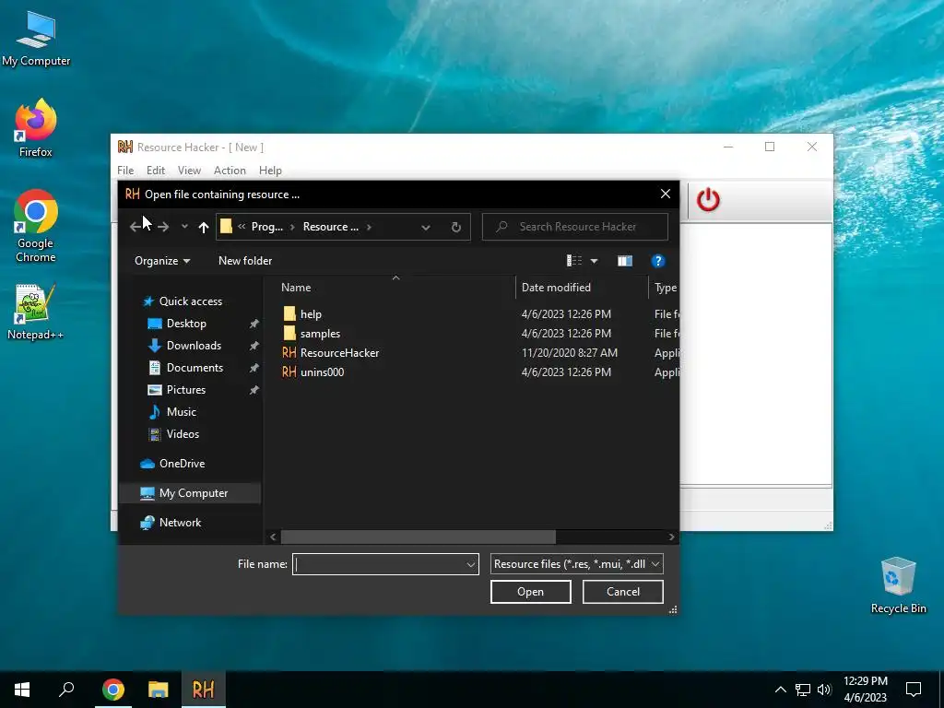Show hidden system tray icons
This screenshot has height=708, width=944.
[780, 690]
